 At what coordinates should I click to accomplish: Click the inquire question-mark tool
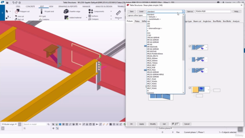7,18
